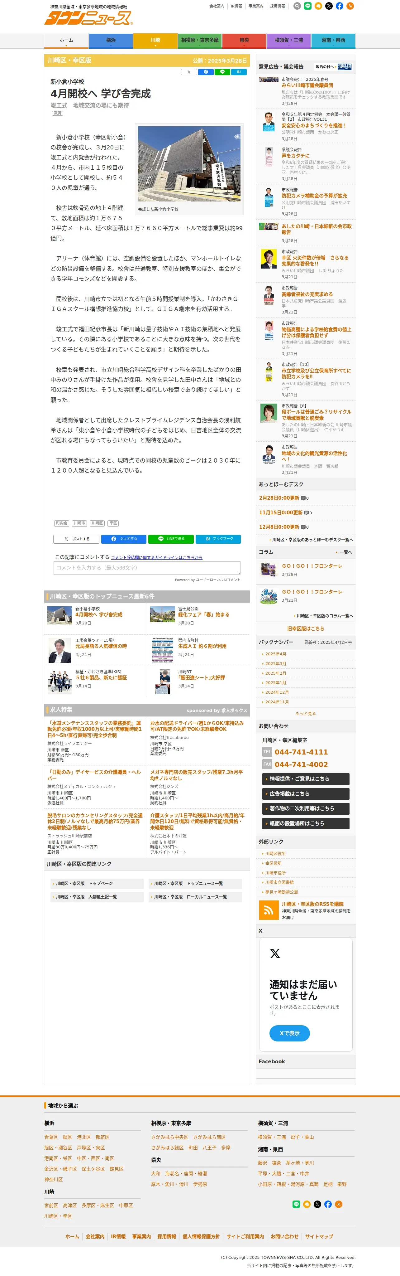Open 「飯田選シート」大好評 article

pos(201,678)
